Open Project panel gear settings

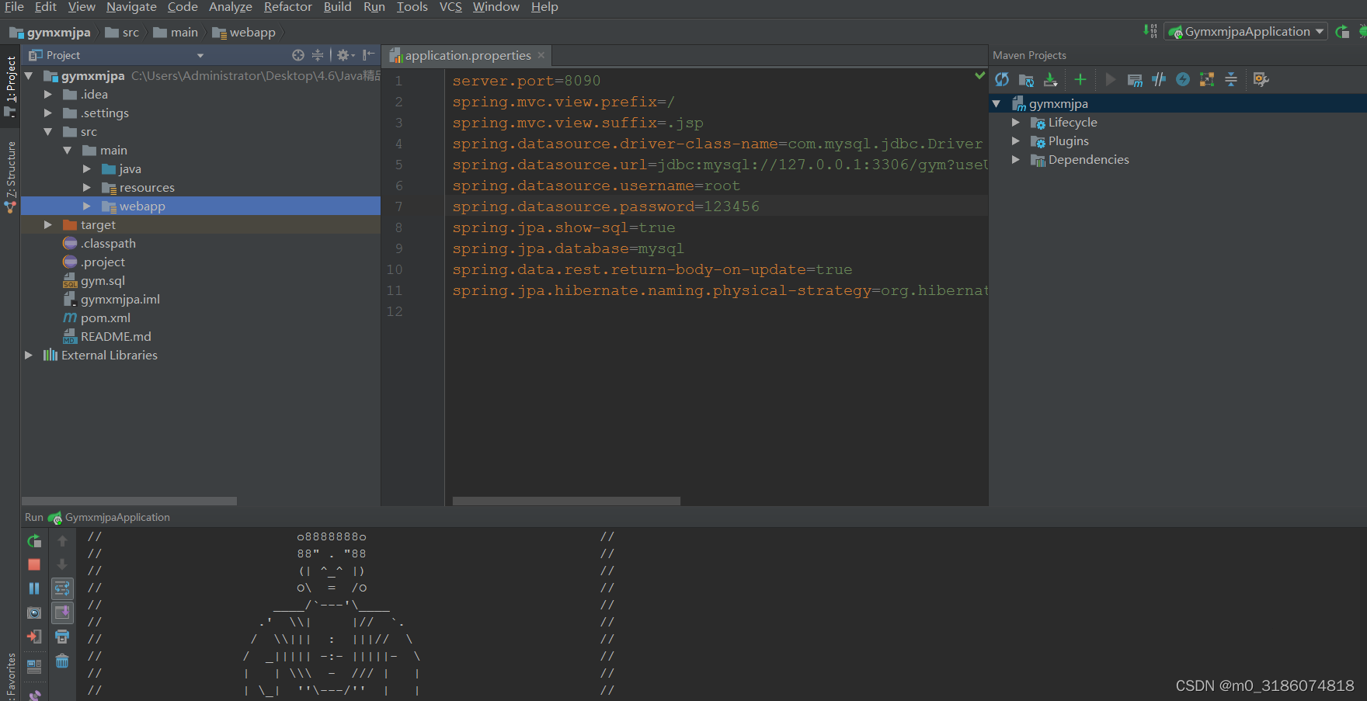click(x=346, y=55)
